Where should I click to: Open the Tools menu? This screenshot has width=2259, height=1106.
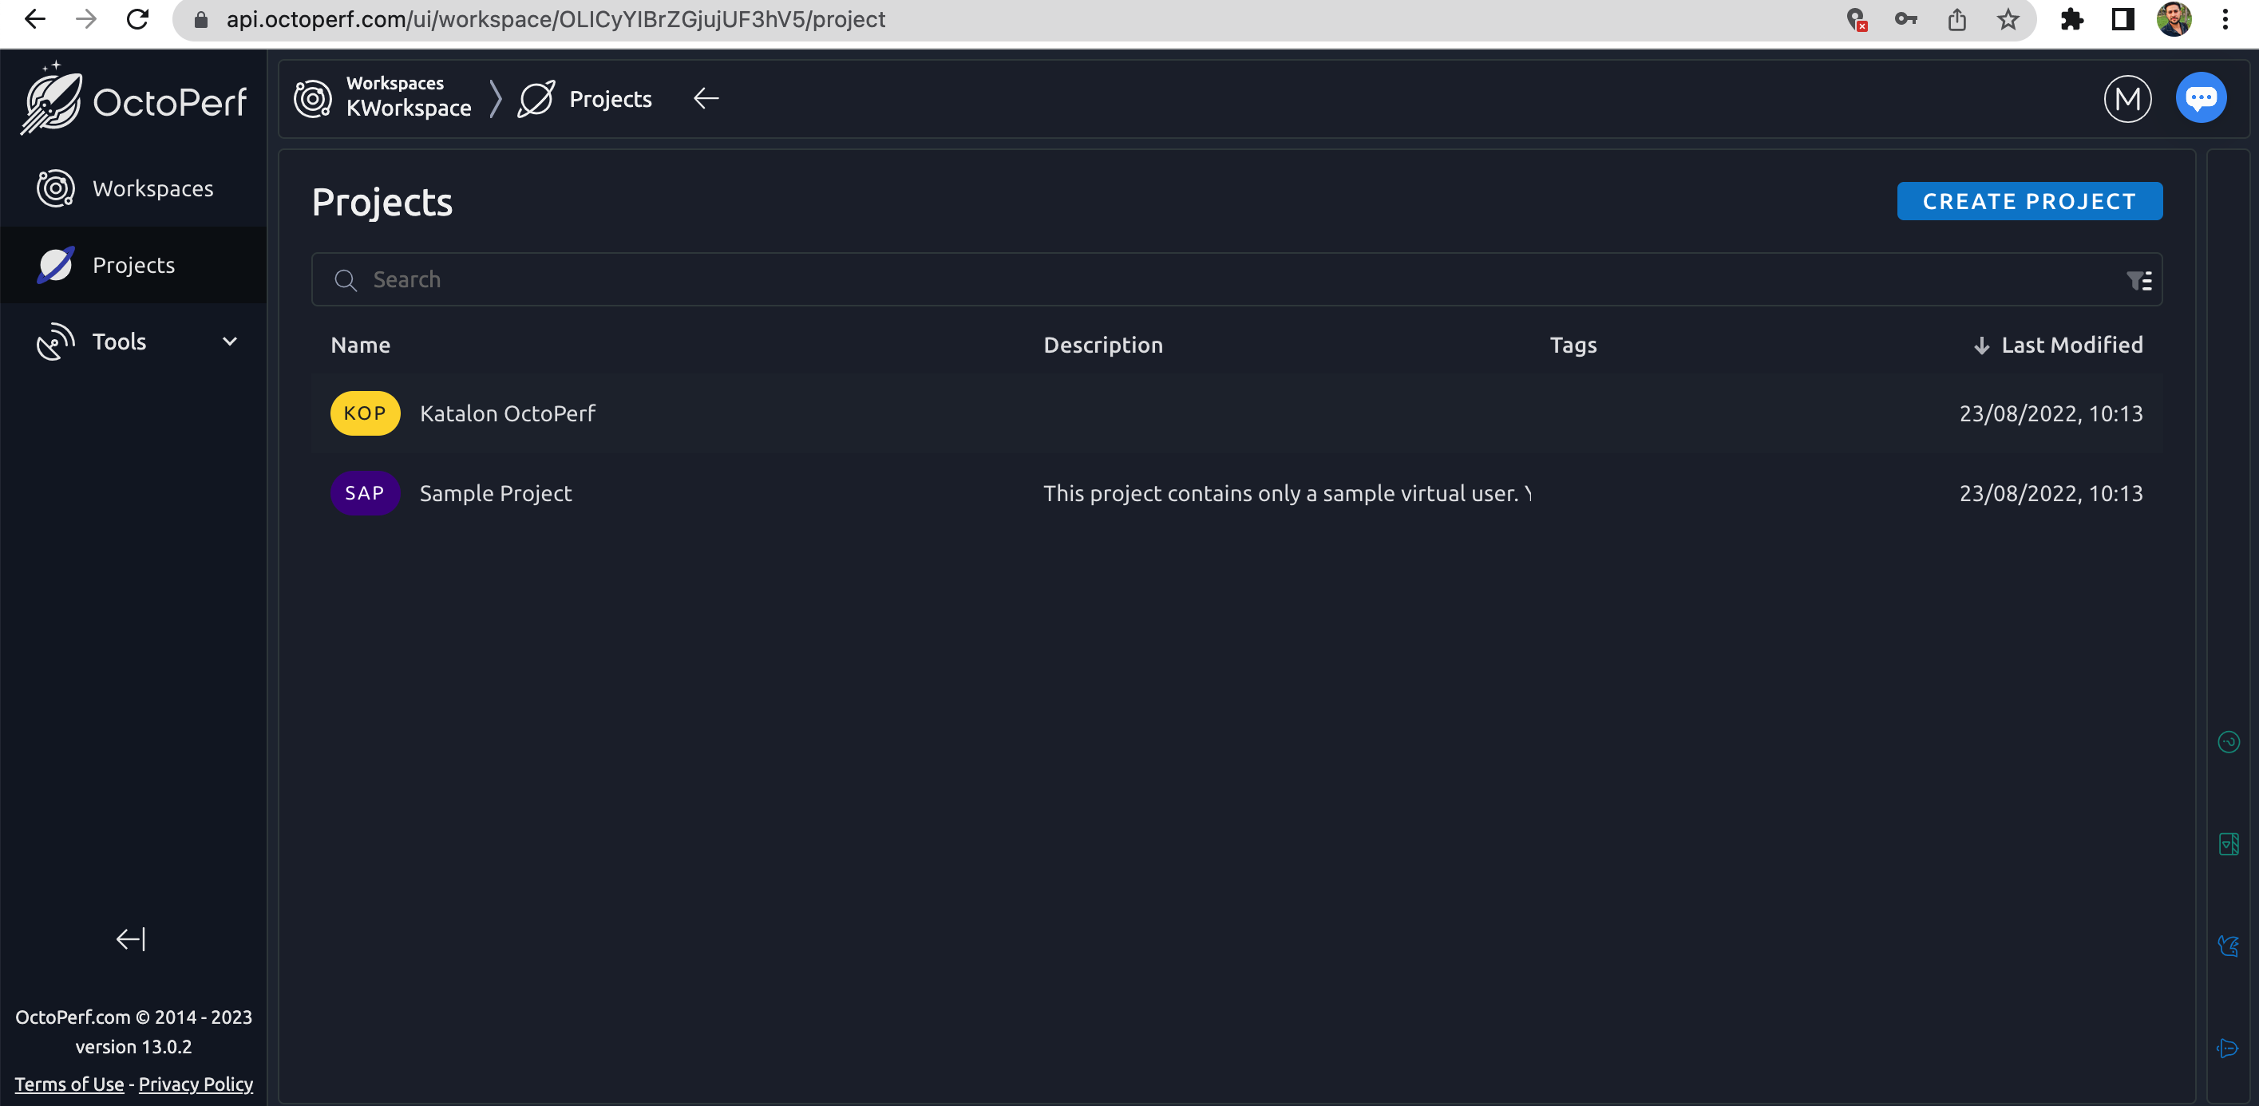tap(133, 342)
